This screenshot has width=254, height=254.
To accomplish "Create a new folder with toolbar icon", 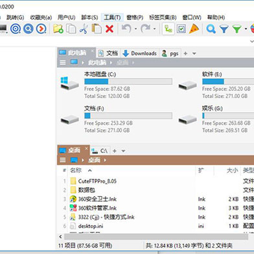I will point(58,29).
